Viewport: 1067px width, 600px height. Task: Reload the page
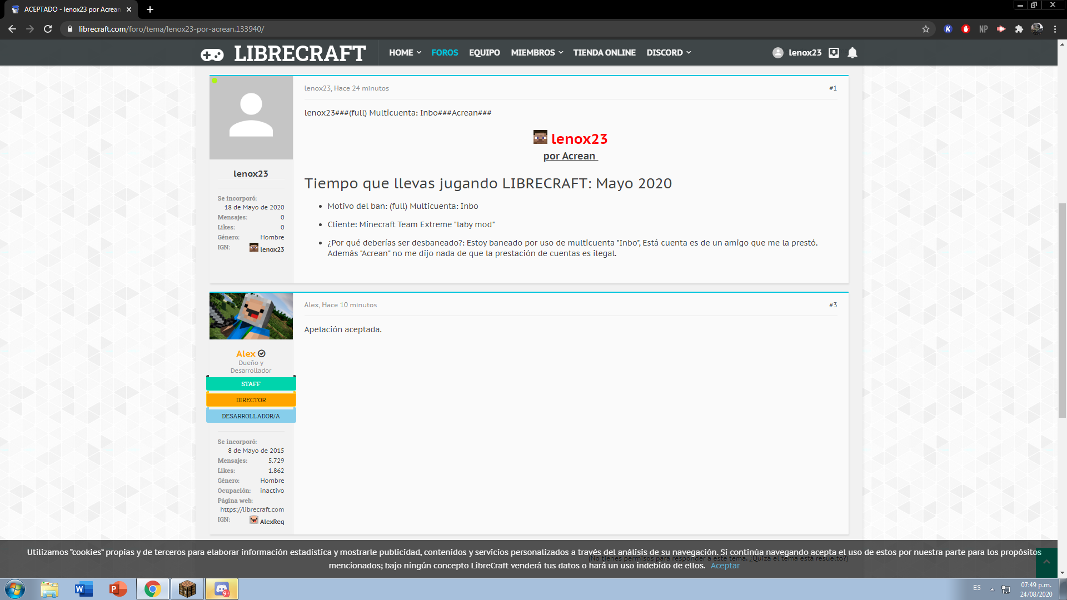[x=48, y=29]
